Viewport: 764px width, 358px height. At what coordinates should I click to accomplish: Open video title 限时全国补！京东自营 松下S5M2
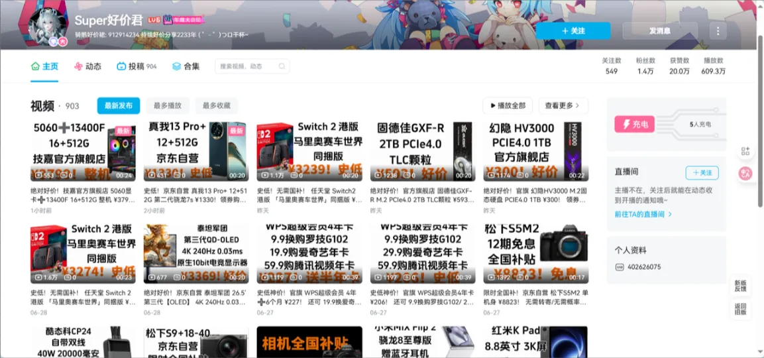[535, 298]
